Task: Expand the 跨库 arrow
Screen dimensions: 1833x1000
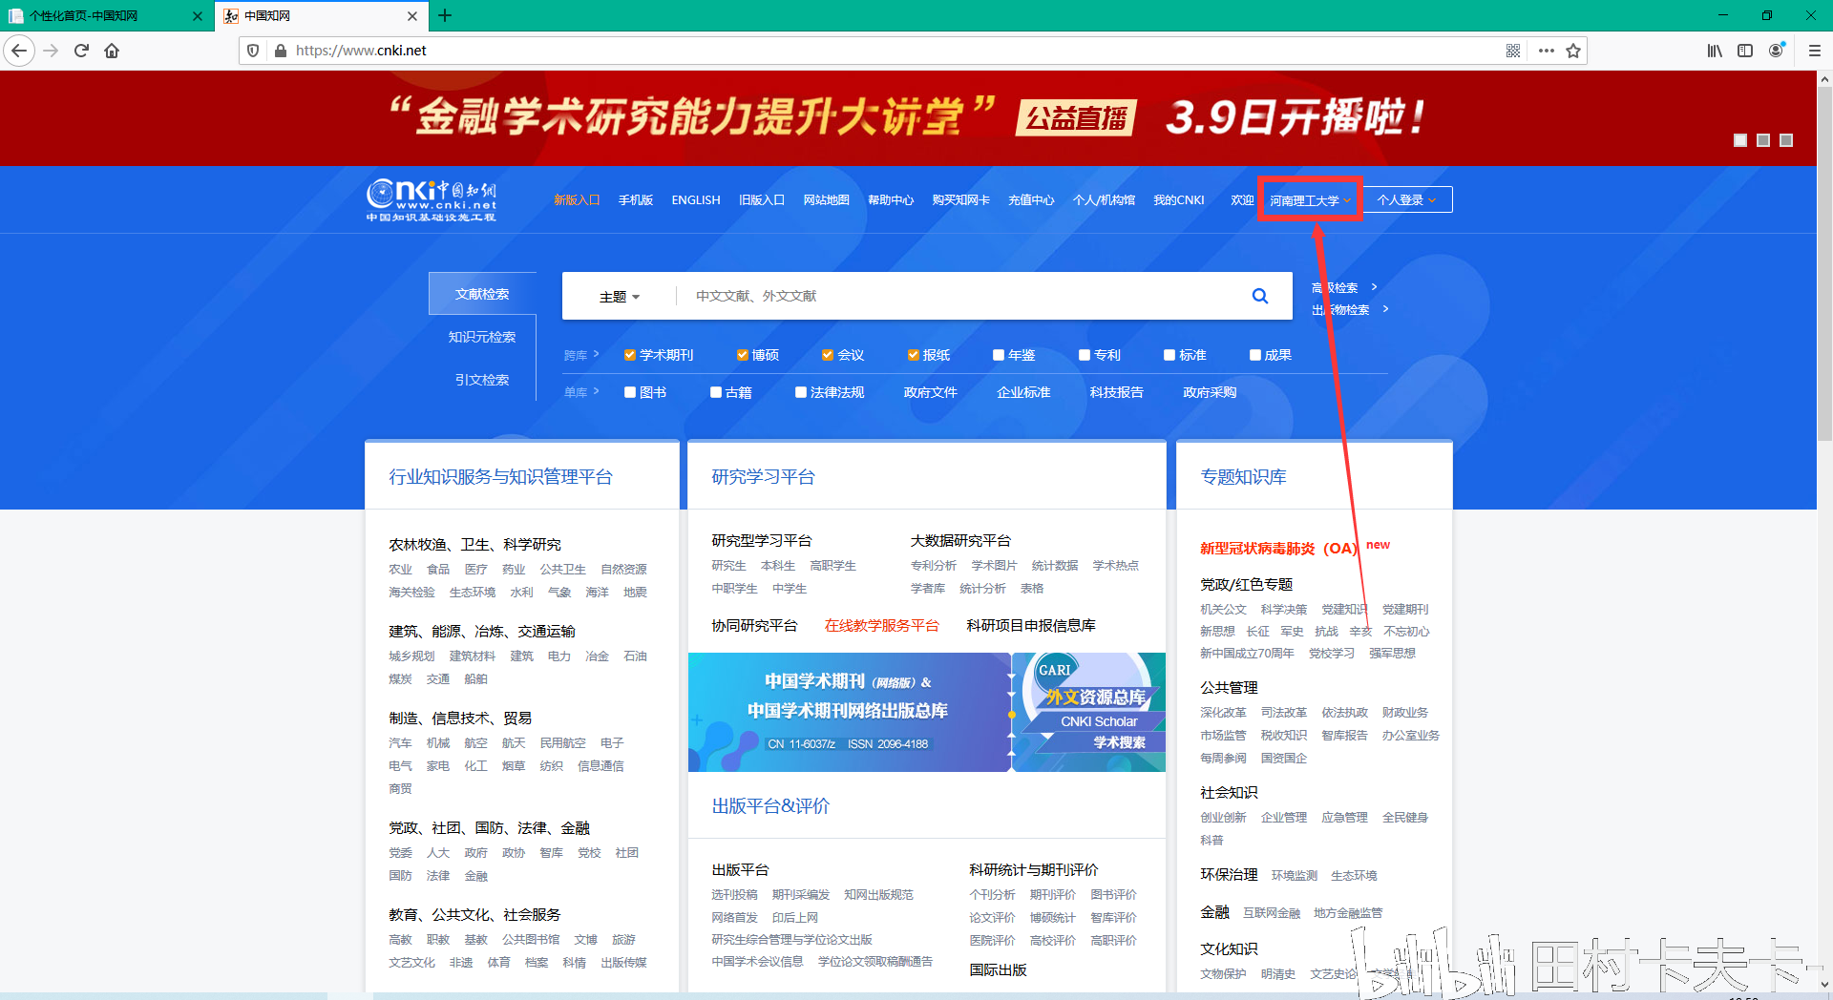Action: click(x=596, y=354)
